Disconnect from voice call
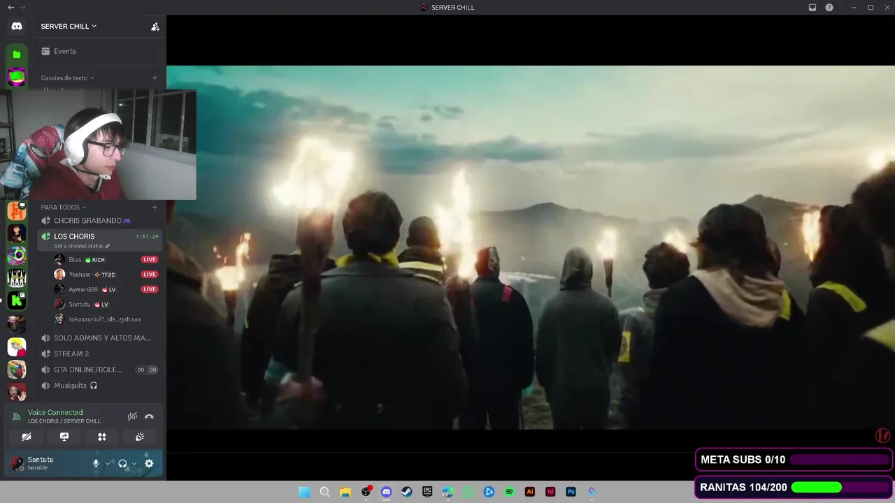 [149, 416]
